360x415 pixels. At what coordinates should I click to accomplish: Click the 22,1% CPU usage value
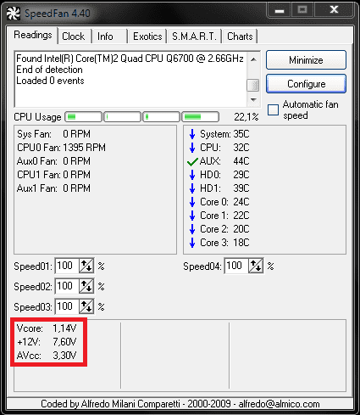pos(246,117)
